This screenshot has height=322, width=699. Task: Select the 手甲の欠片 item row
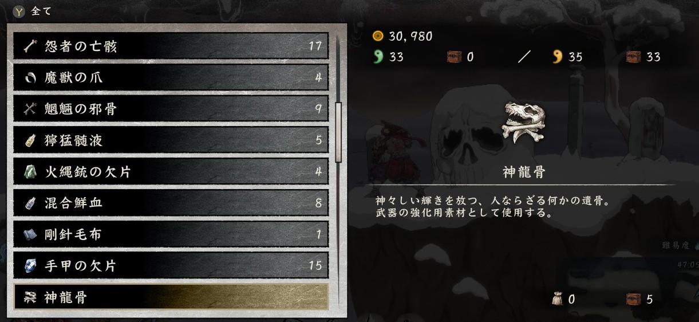tap(171, 266)
